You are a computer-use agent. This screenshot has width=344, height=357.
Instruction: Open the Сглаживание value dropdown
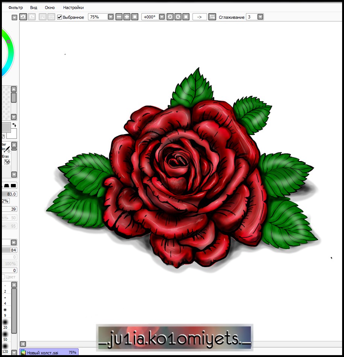tap(260, 17)
